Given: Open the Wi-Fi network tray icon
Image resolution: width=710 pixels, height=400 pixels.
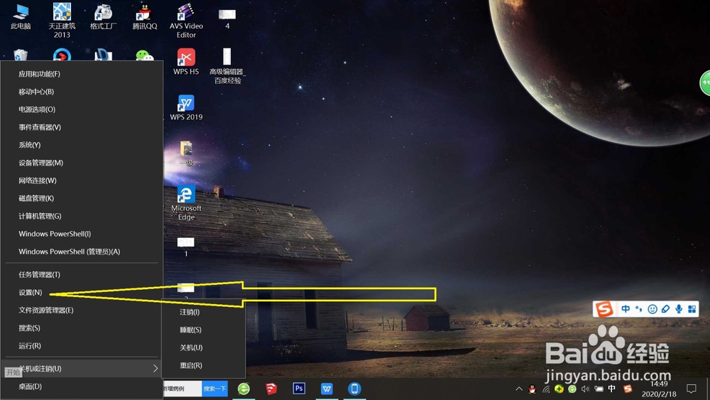Looking at the screenshot, I should click(x=546, y=389).
